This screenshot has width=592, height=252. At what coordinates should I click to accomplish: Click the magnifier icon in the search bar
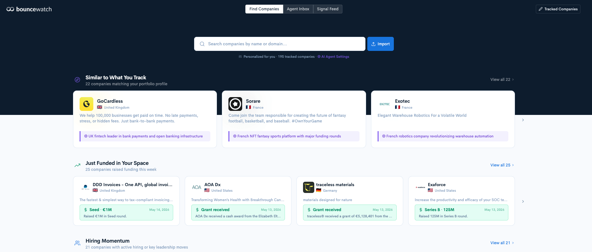pos(202,44)
